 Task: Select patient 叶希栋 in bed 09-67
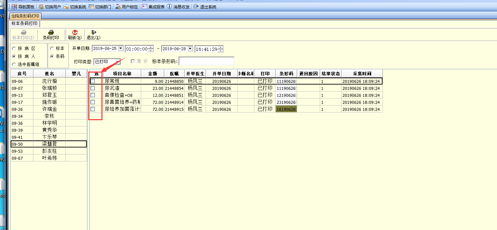pos(49,158)
